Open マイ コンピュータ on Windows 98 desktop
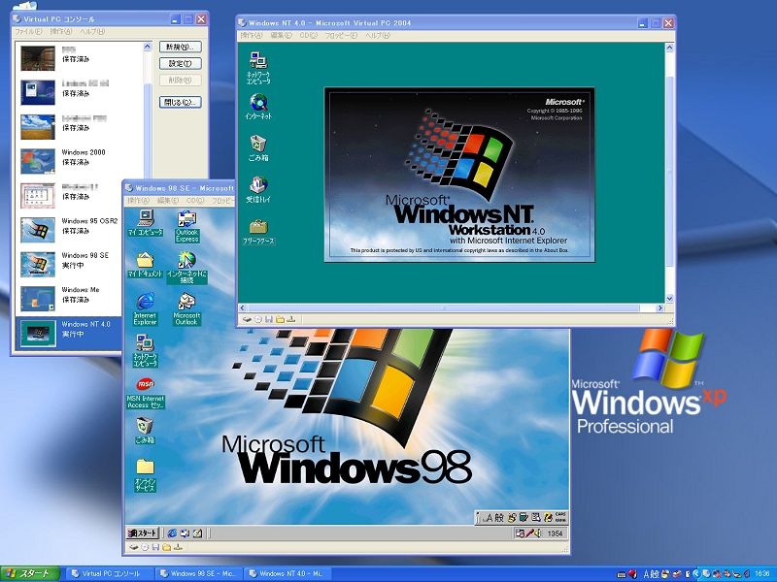 pos(145,222)
